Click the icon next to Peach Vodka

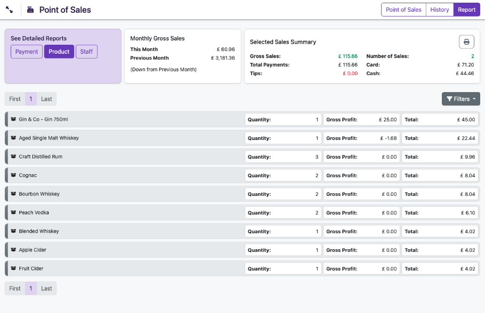click(13, 213)
